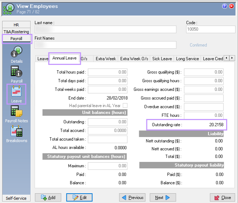Go to Previous employee record

tap(132, 198)
